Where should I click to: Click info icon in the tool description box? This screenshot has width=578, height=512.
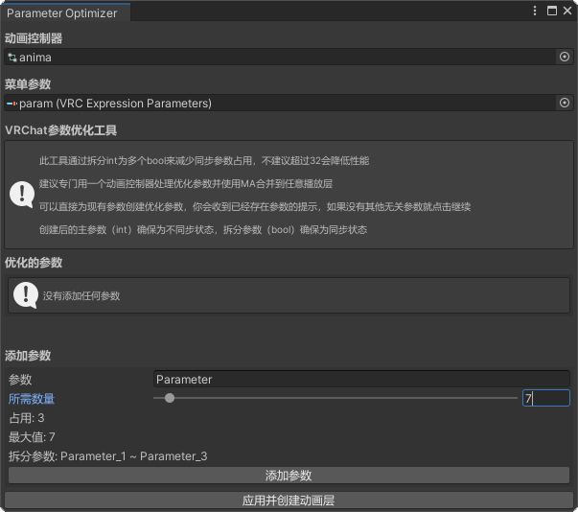pos(22,195)
